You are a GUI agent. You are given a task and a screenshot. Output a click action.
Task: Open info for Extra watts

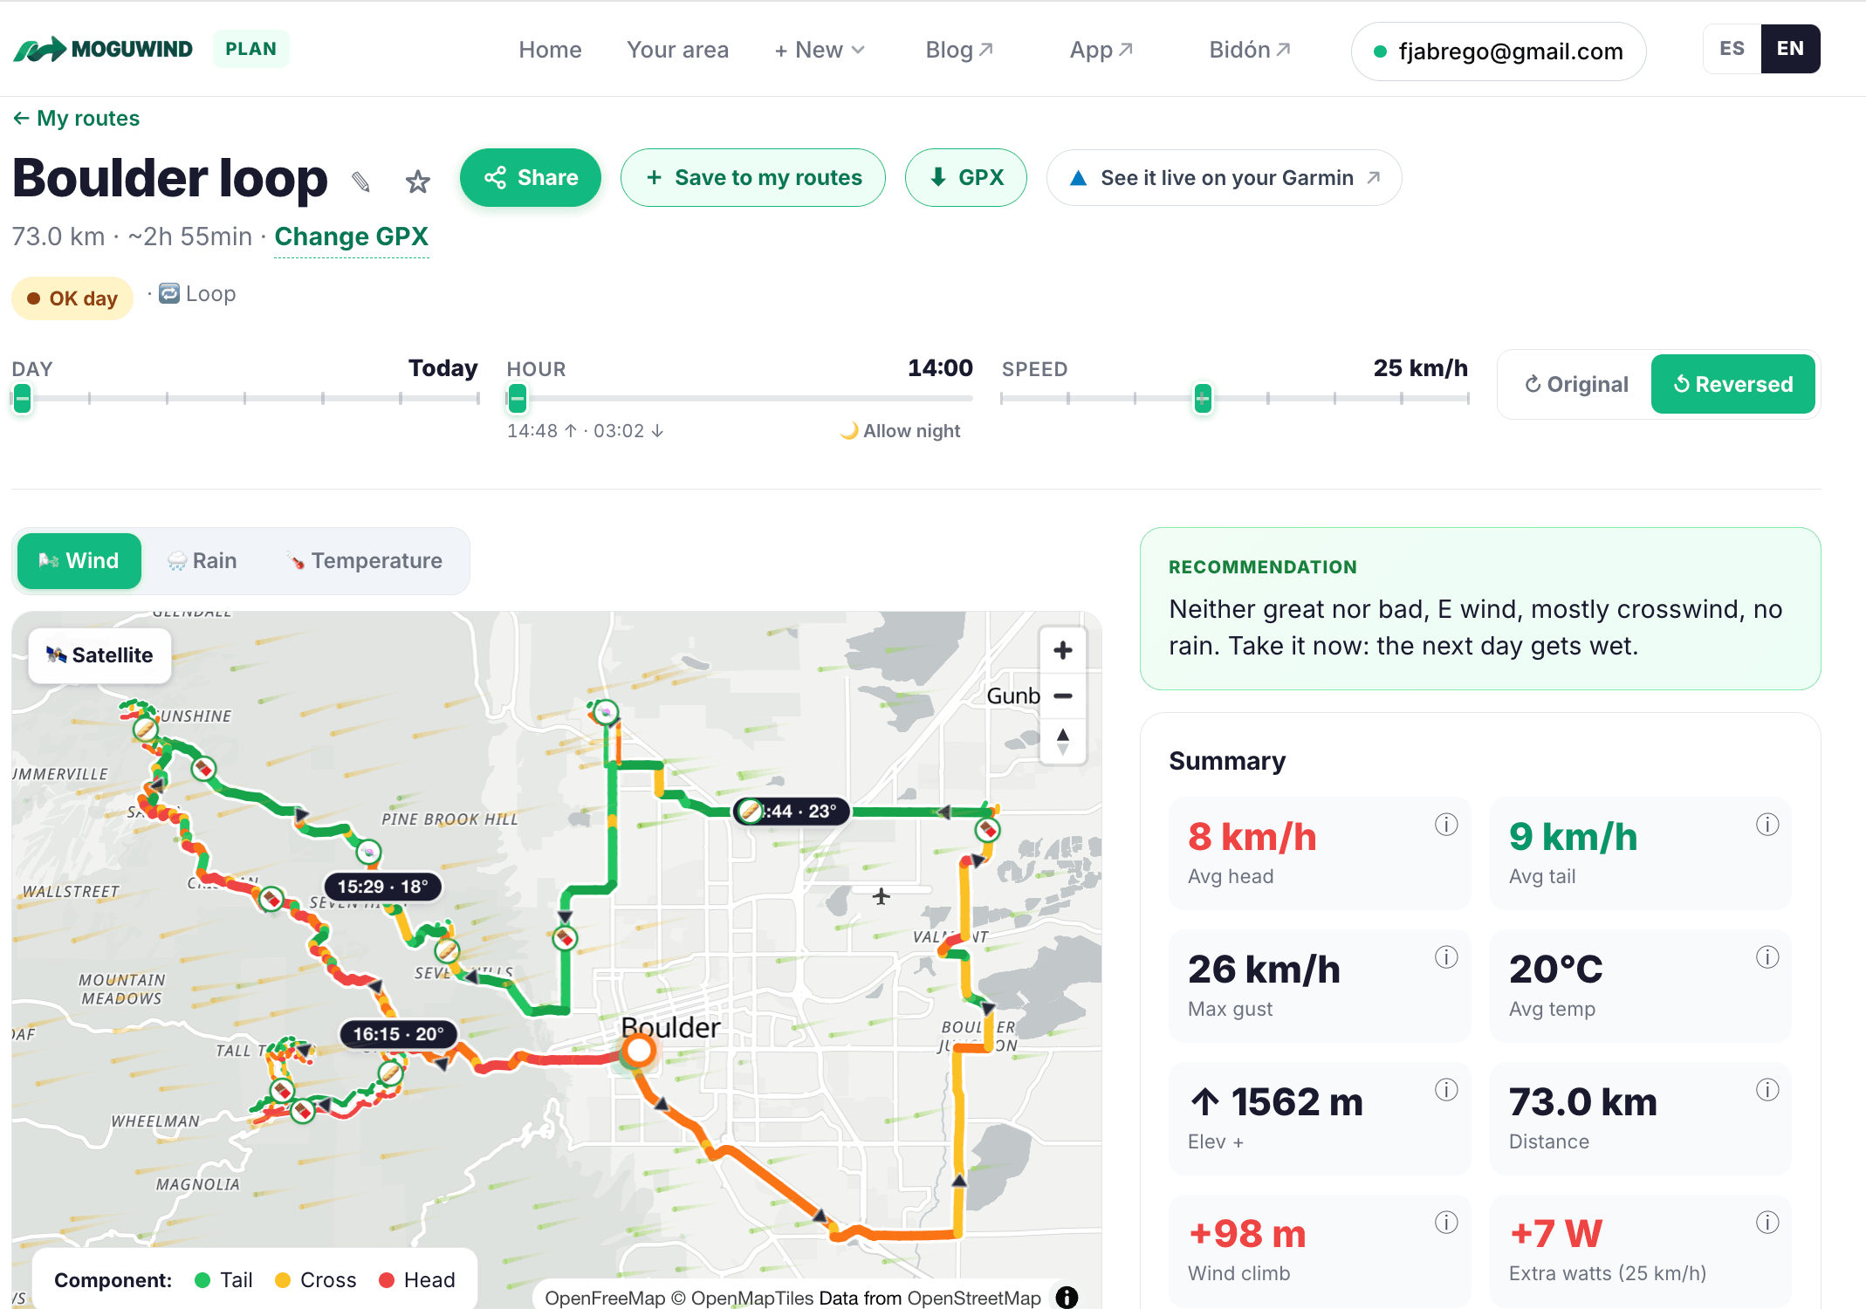tap(1767, 1223)
